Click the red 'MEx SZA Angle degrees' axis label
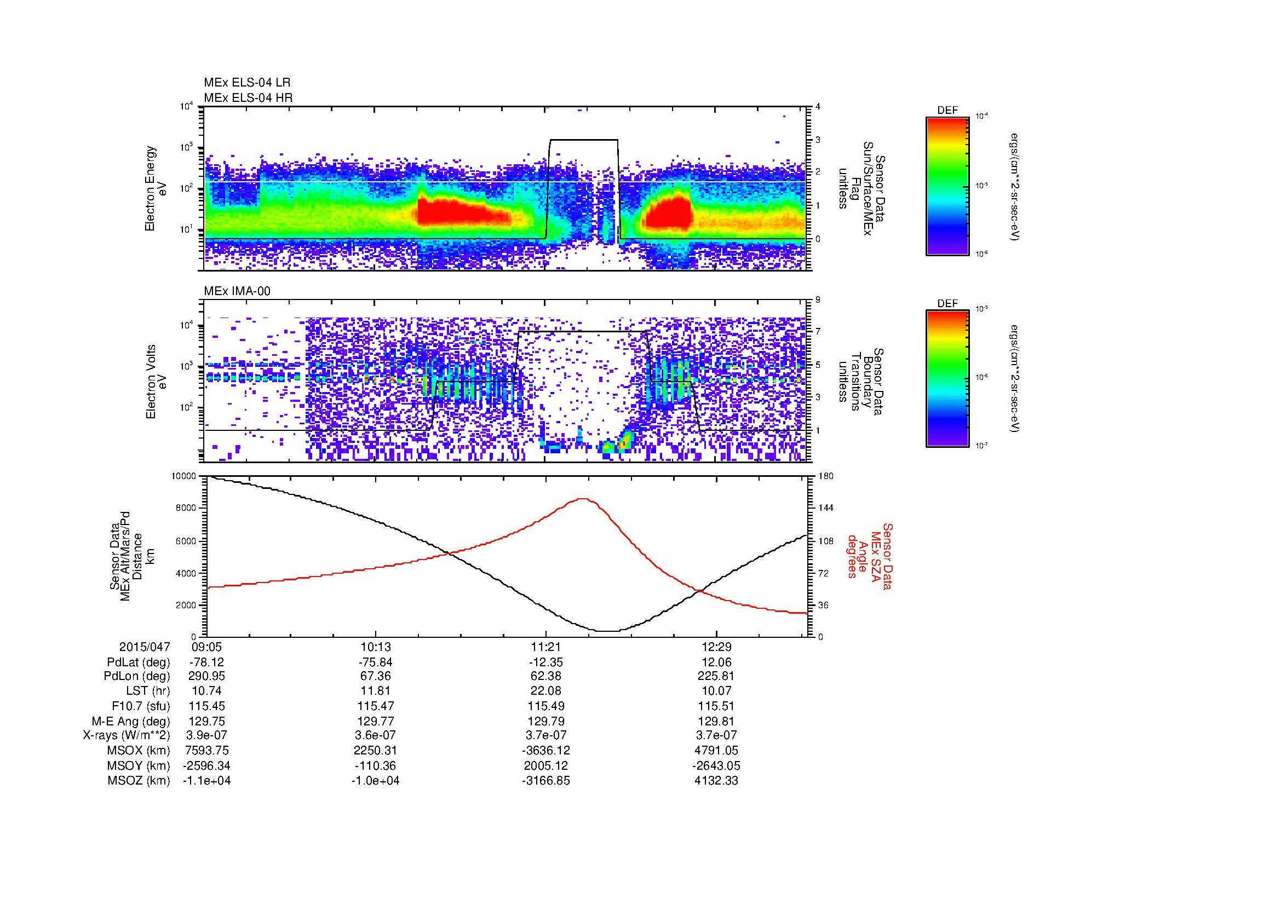The width and height of the screenshot is (1281, 905). point(869,556)
